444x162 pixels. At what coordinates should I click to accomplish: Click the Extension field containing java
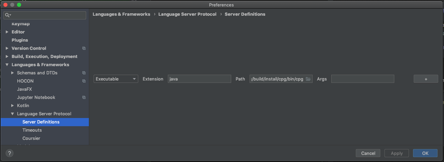[199, 79]
